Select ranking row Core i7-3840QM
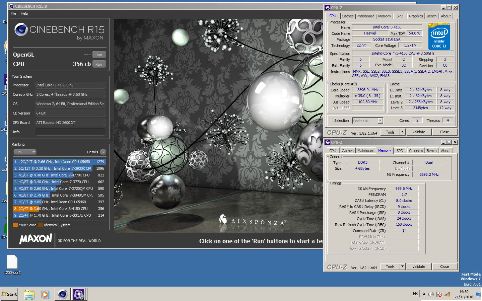Viewport: 482px width, 301px height. pos(59,195)
